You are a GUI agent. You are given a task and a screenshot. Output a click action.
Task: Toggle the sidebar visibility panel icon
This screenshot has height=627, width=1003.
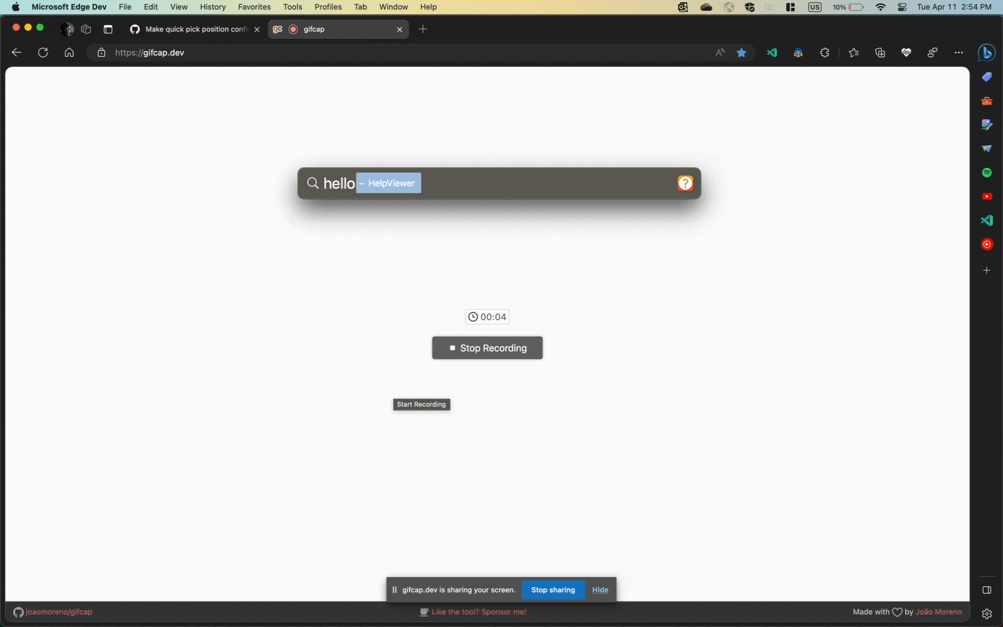point(987,590)
